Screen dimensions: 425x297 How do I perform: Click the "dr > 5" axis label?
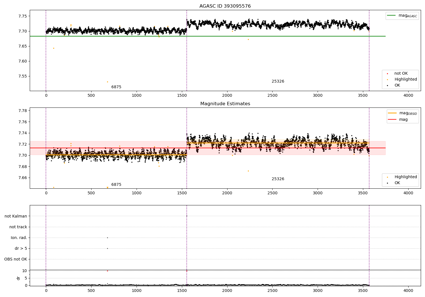[x=21, y=249]
